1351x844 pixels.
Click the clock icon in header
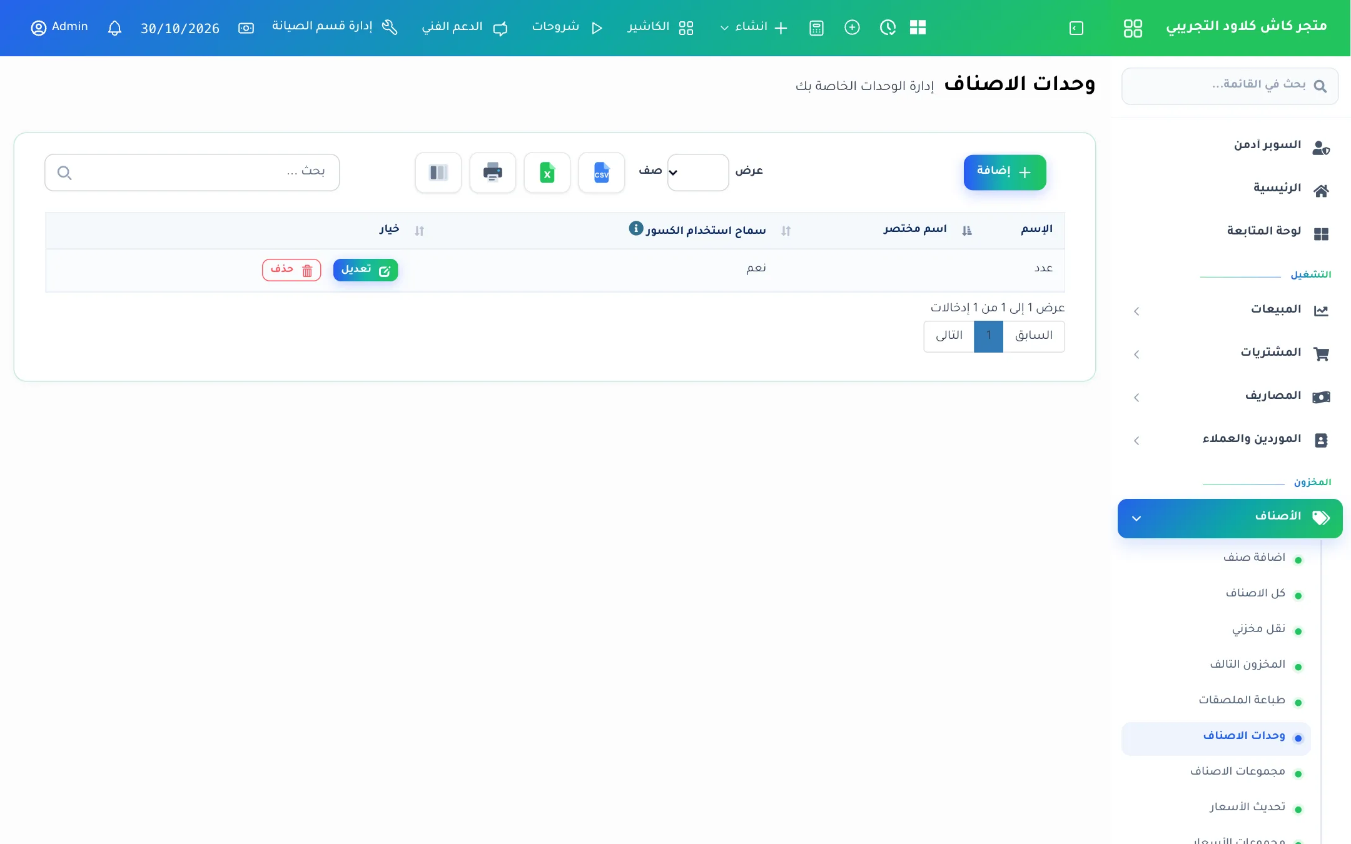click(888, 28)
